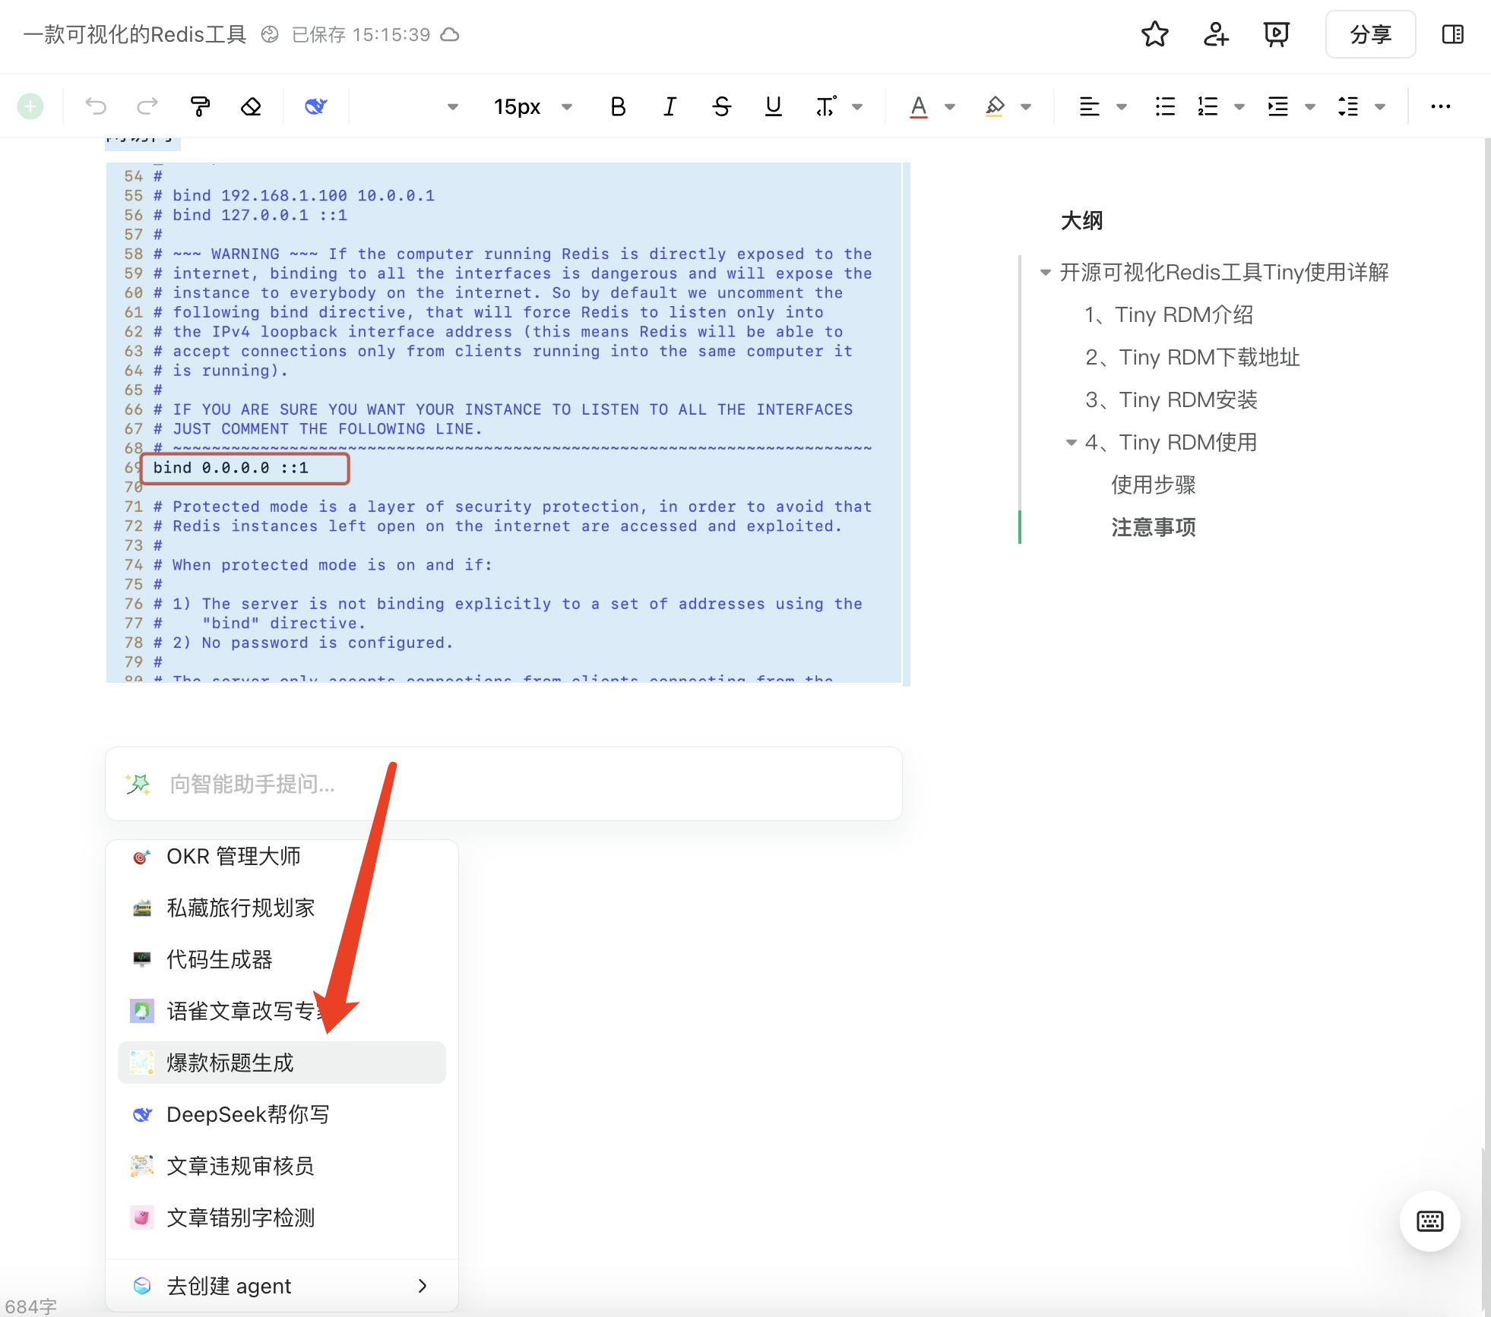Toggle italic formatting
Viewport: 1491px width, 1317px height.
click(x=670, y=106)
